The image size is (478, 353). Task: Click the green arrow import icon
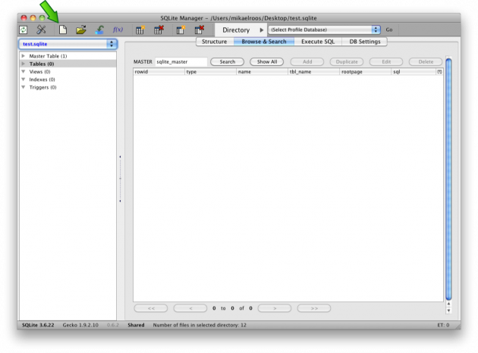point(99,30)
